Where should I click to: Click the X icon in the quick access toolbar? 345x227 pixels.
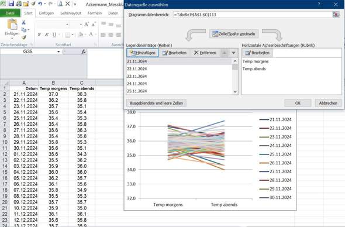[x=68, y=4]
